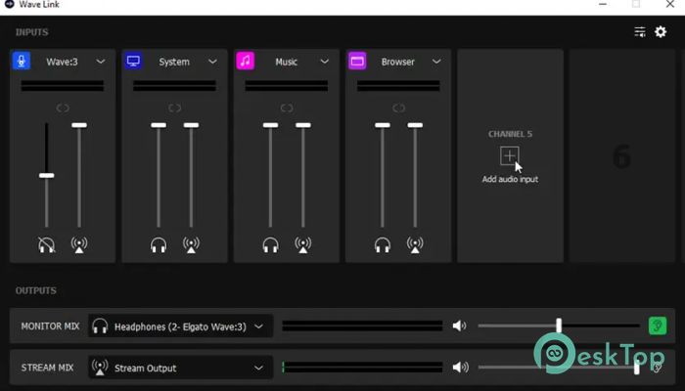Viewport: 685px width, 391px height.
Task: Toggle Wave:3 fader link icon
Action: [x=63, y=108]
